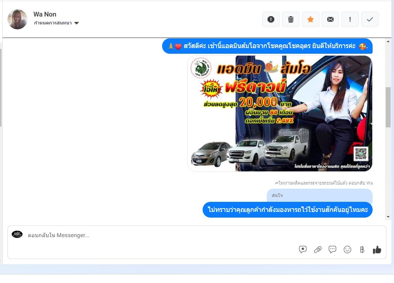The height and width of the screenshot is (283, 394).
Task: Click the Wa Non contact name
Action: coord(45,14)
